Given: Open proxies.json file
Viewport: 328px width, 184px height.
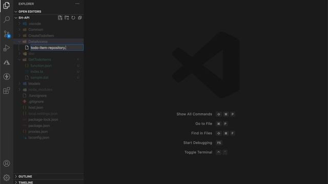Looking at the screenshot, I should 49,132.
